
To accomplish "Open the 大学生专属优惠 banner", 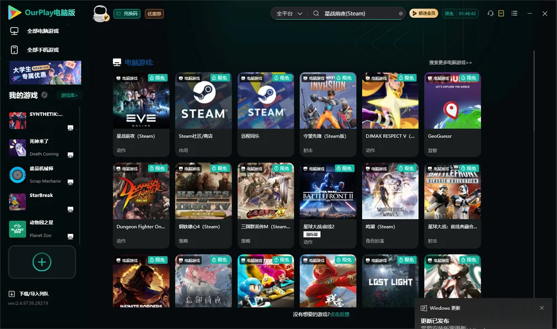I will (x=45, y=72).
